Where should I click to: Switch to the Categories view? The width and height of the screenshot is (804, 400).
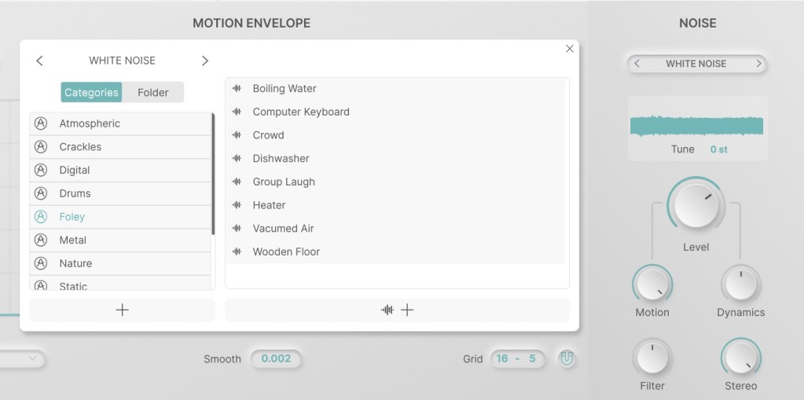point(91,93)
